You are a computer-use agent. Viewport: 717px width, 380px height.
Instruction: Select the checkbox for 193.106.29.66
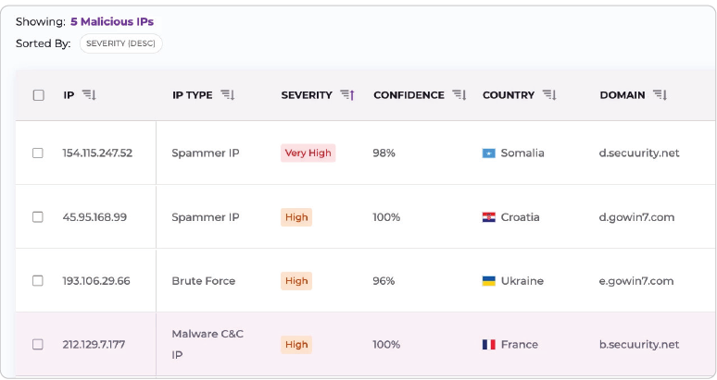click(x=38, y=281)
